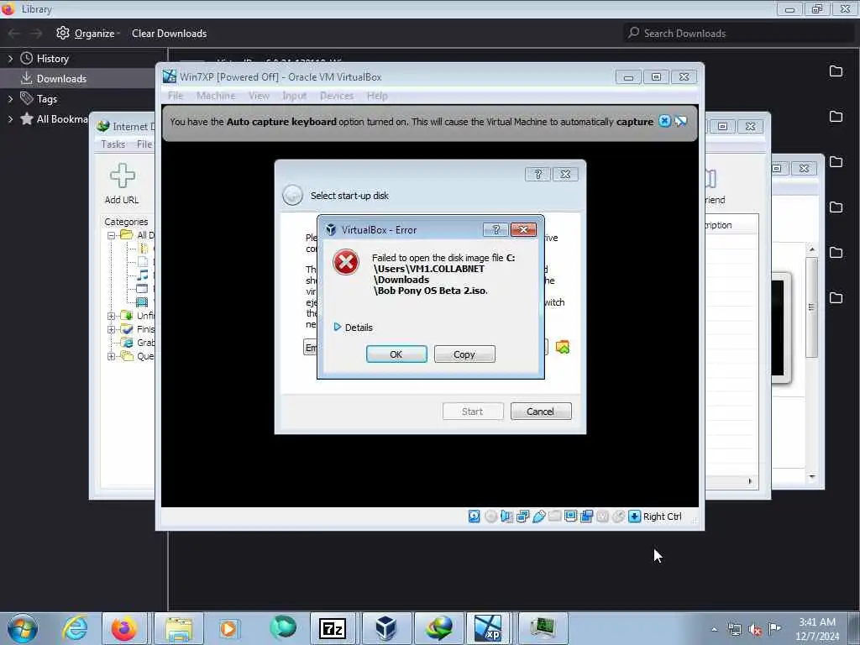Click scroll up arrow in rightmost background window

[x=812, y=249]
